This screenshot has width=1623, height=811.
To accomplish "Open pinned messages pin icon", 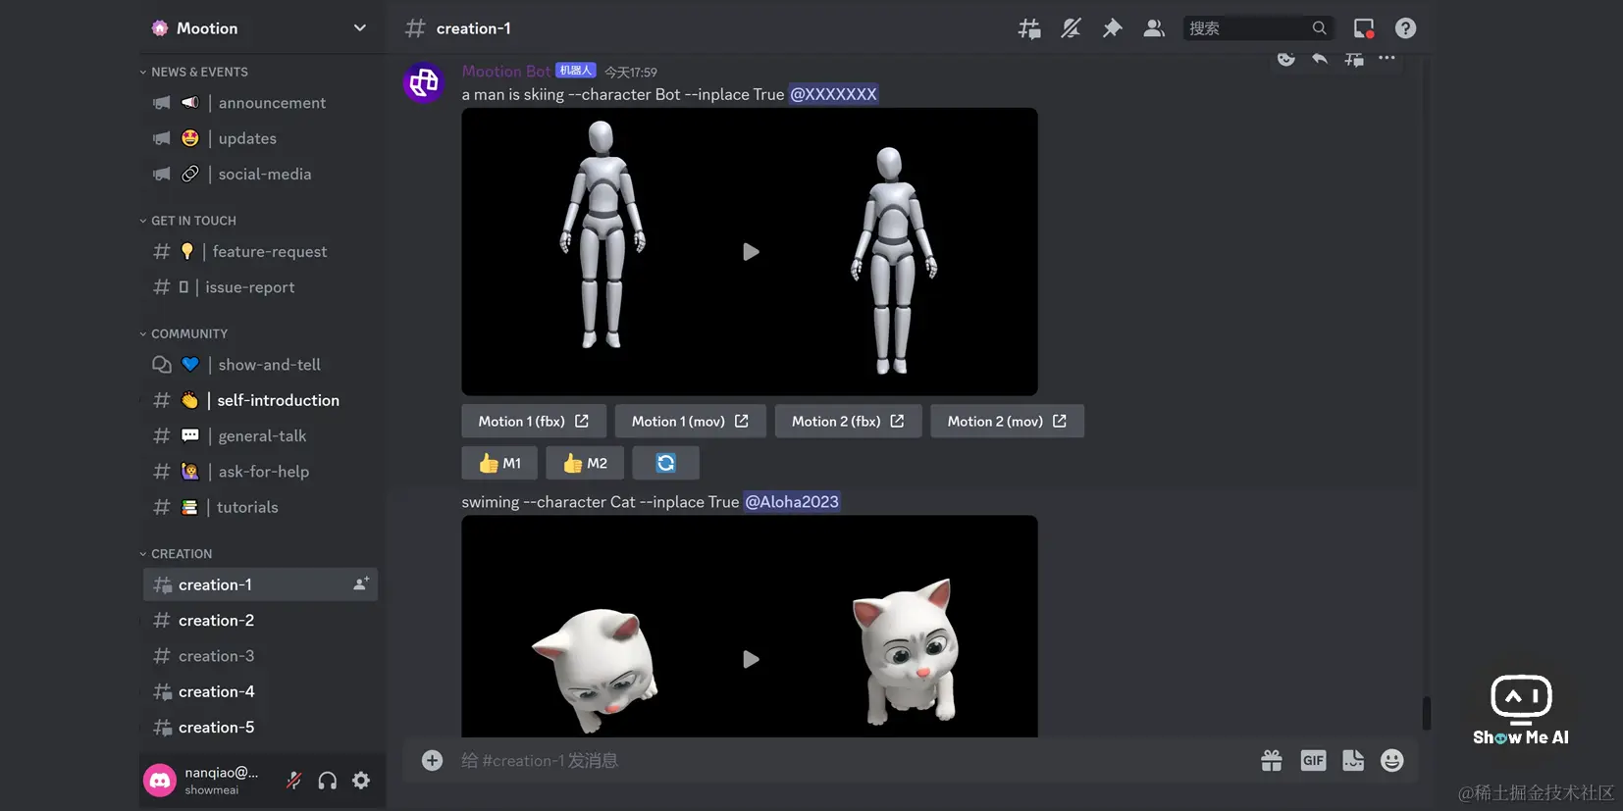I will pos(1112,28).
